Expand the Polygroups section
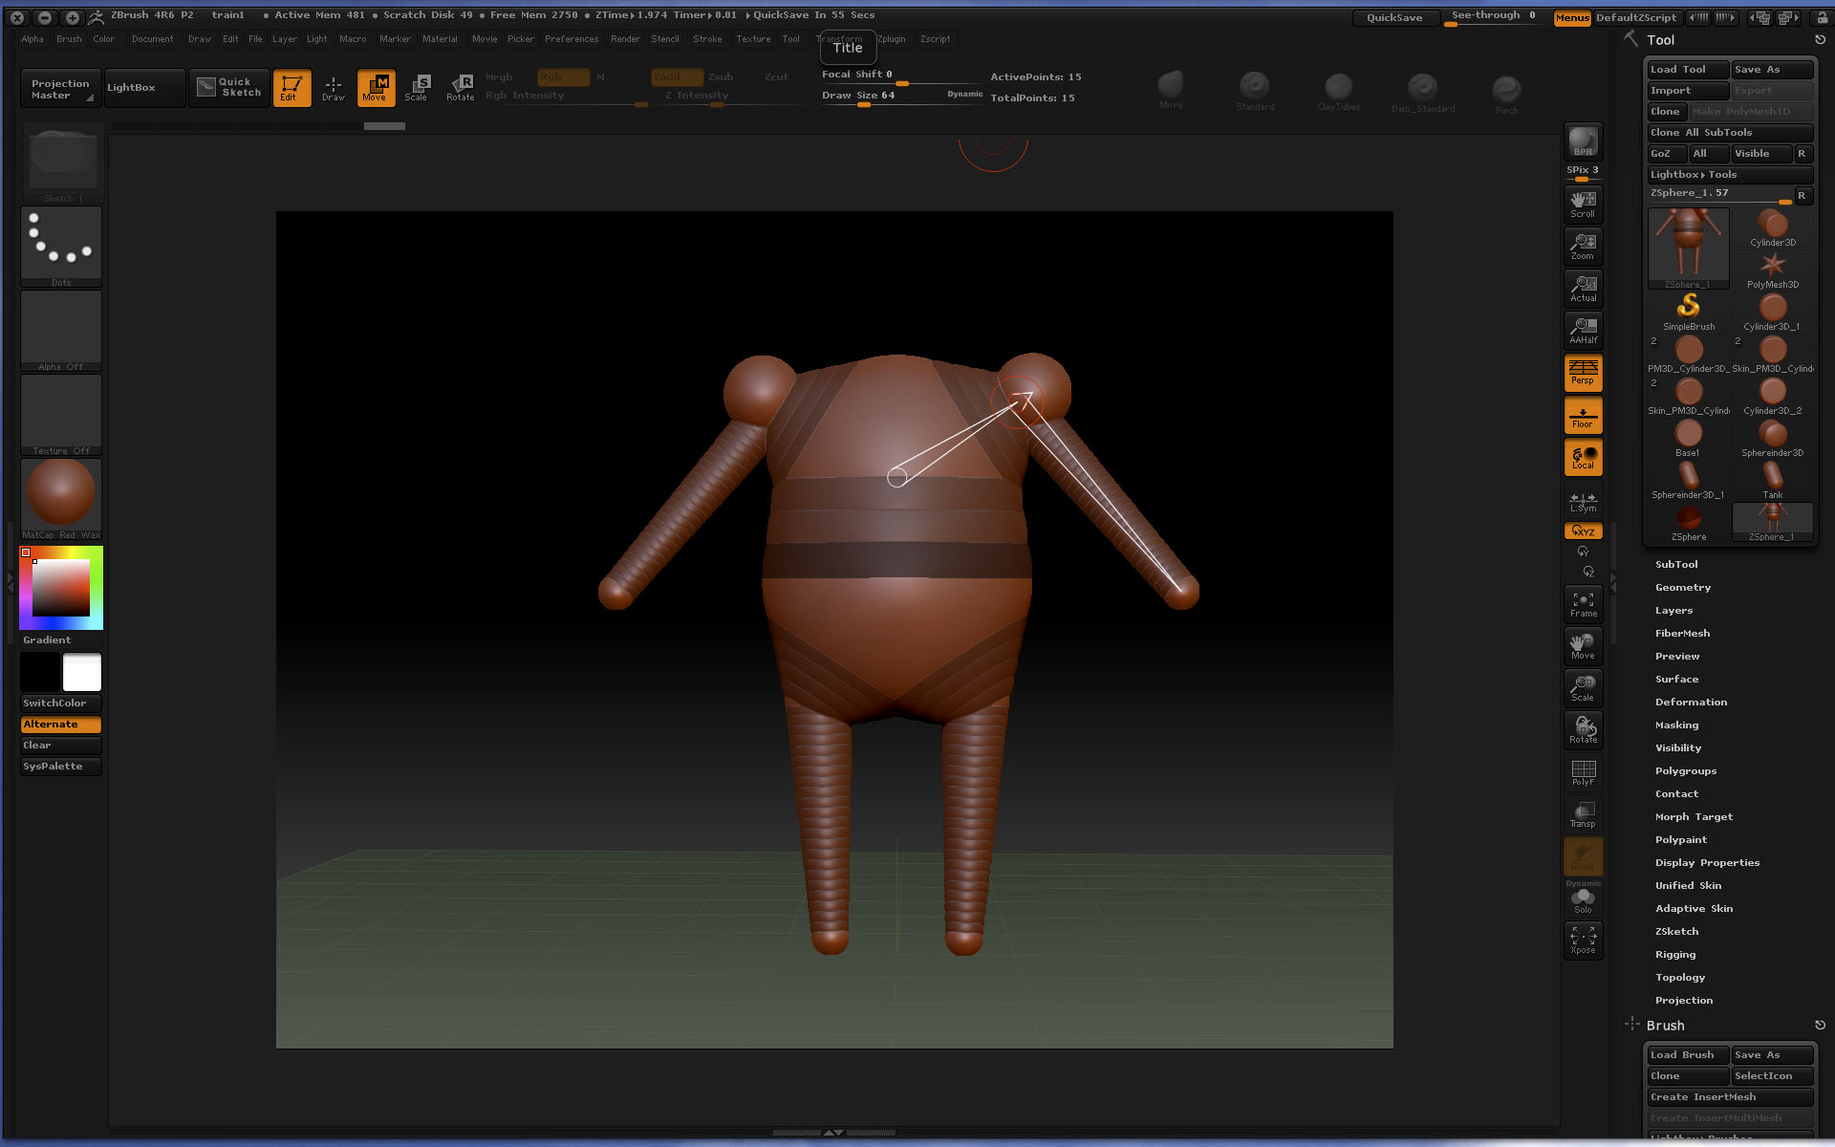This screenshot has height=1147, width=1835. 1686,771
